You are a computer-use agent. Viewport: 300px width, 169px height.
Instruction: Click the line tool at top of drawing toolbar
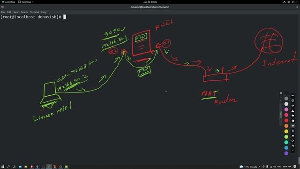point(292,95)
